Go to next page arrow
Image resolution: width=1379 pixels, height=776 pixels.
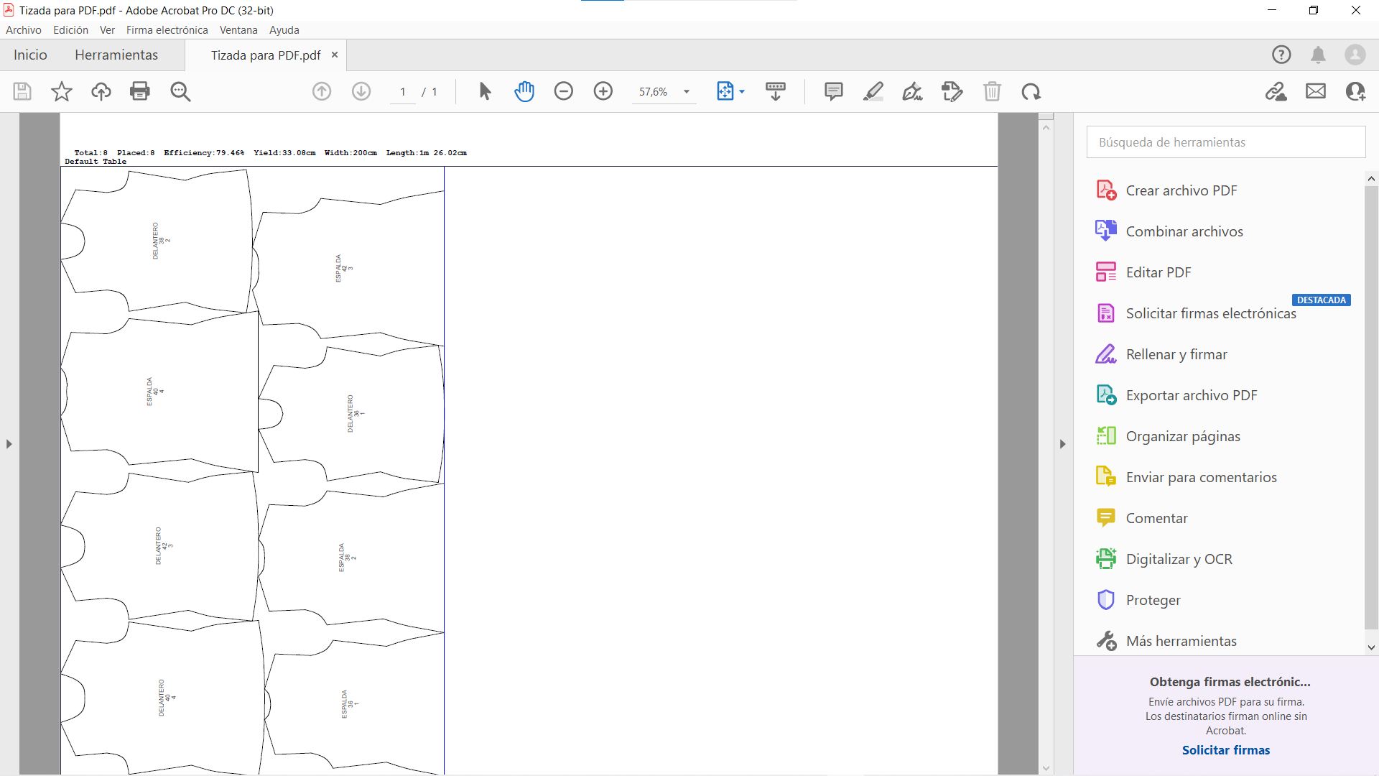tap(361, 91)
